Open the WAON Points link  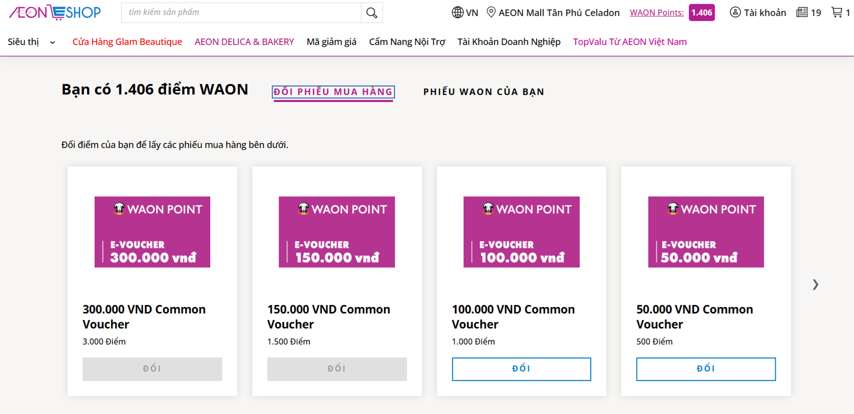(x=657, y=13)
